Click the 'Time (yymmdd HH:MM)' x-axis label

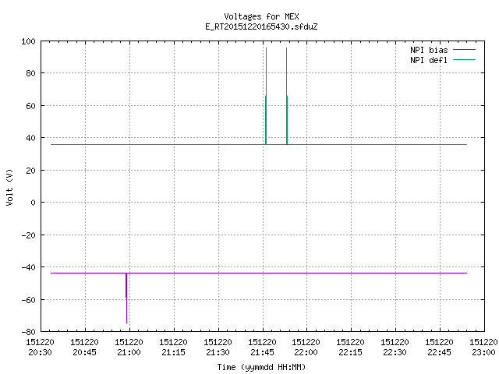pos(261,367)
